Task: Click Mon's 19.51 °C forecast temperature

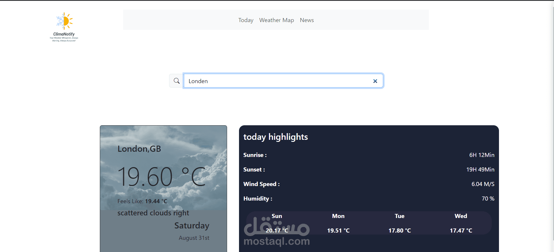Action: [338, 230]
